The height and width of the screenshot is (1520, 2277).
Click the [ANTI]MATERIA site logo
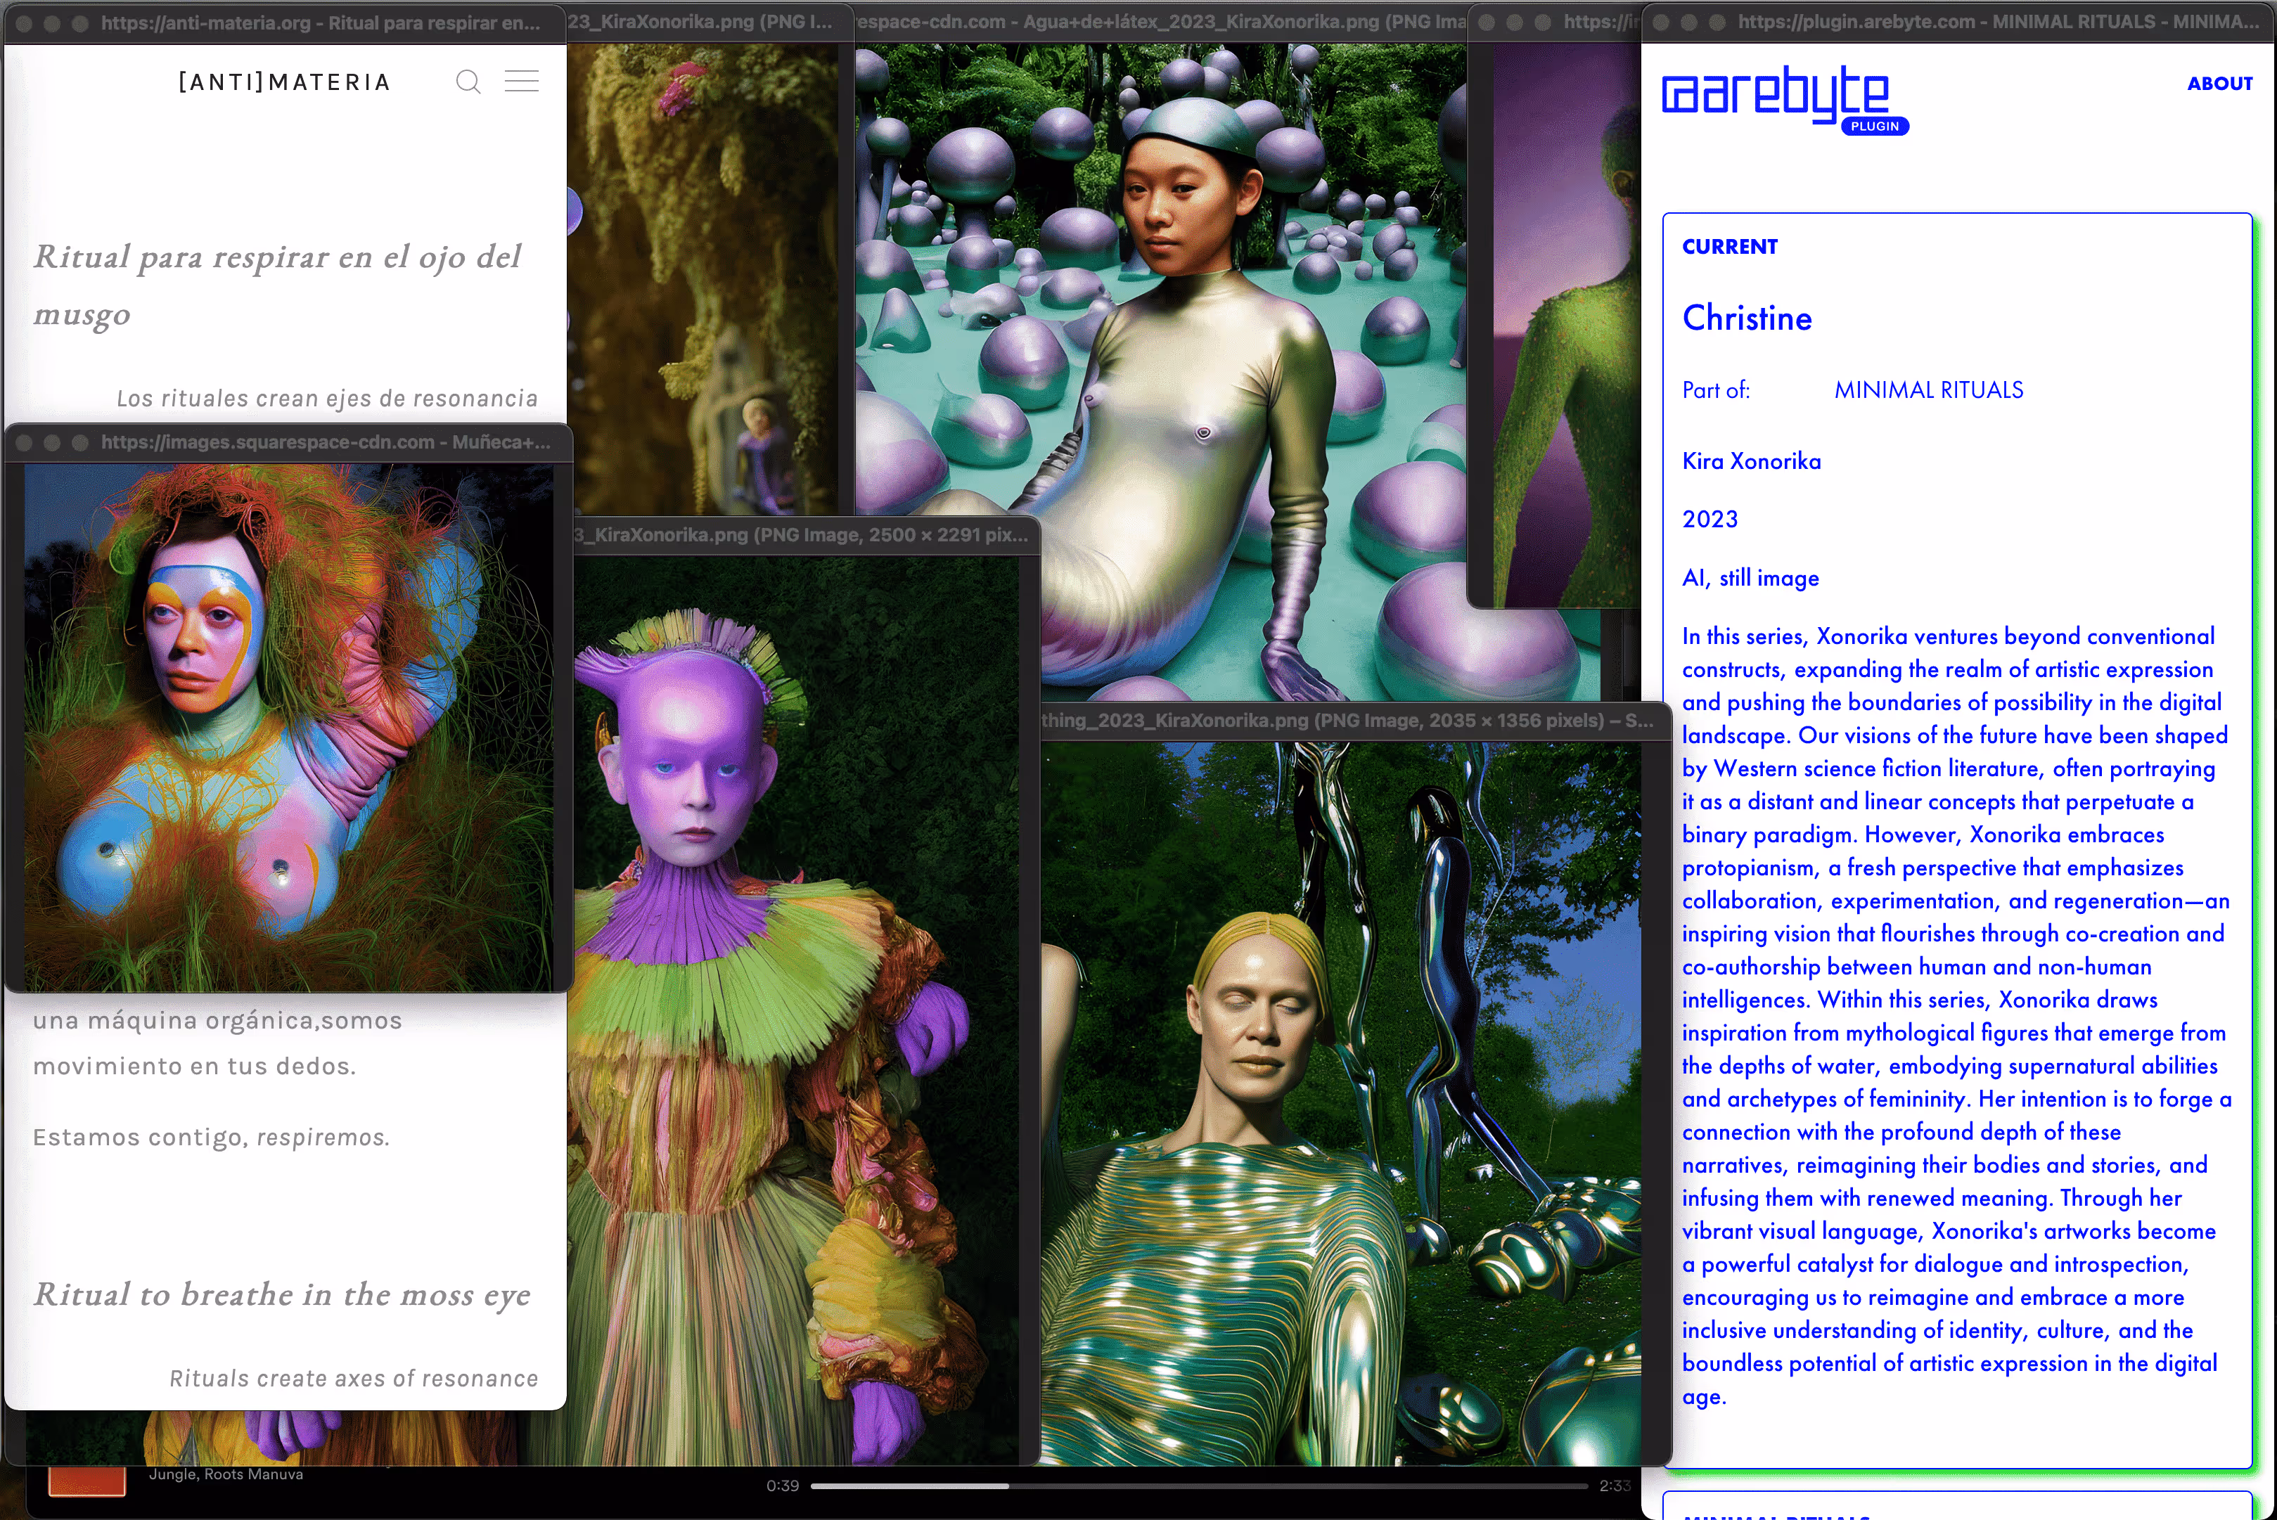284,82
